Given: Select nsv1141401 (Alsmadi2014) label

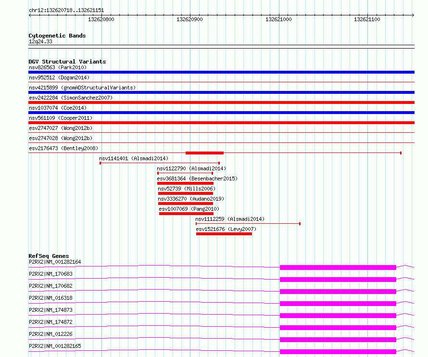Looking at the screenshot, I should [134, 158].
